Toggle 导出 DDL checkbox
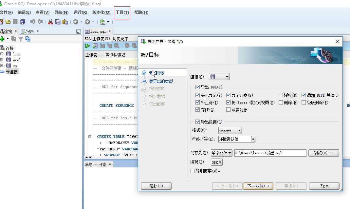 (x=197, y=87)
